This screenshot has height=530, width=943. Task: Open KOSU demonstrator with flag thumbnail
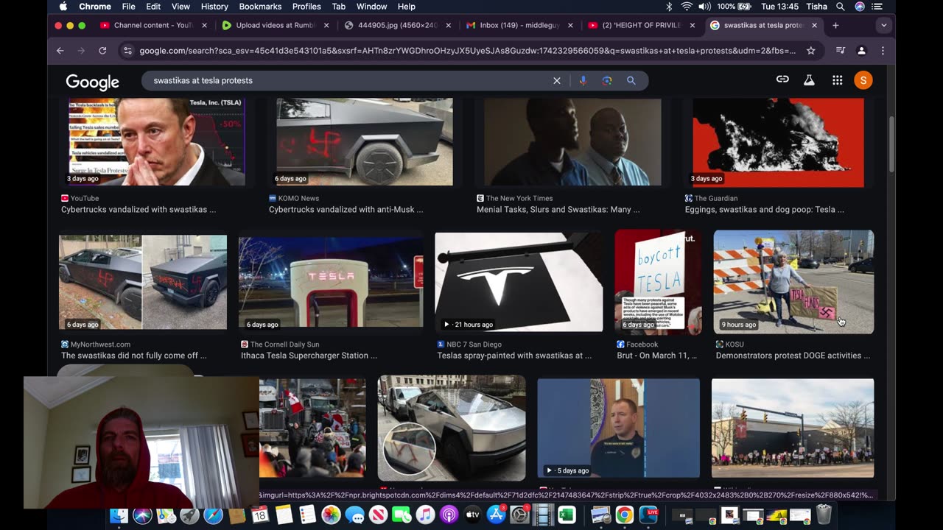(793, 282)
